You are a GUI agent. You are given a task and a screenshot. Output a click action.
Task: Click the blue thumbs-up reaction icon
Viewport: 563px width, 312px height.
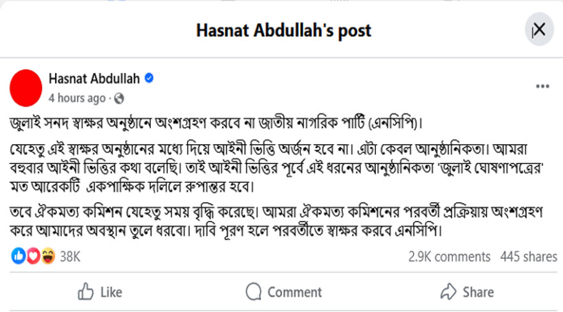pyautogui.click(x=18, y=256)
